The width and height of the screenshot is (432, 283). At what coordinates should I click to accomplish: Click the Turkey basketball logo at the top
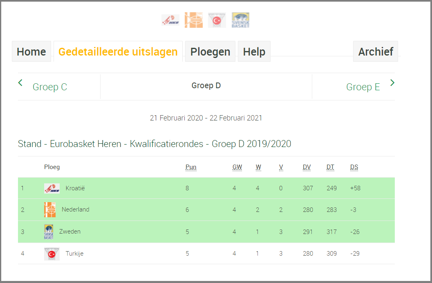pos(217,20)
